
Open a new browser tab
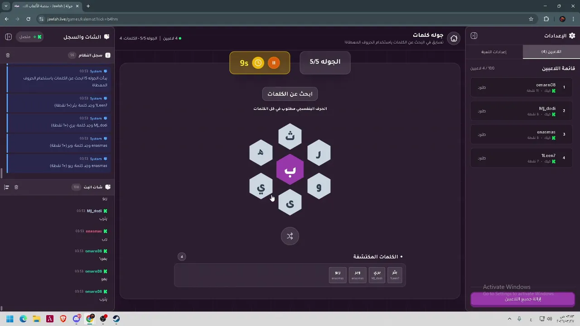click(88, 6)
